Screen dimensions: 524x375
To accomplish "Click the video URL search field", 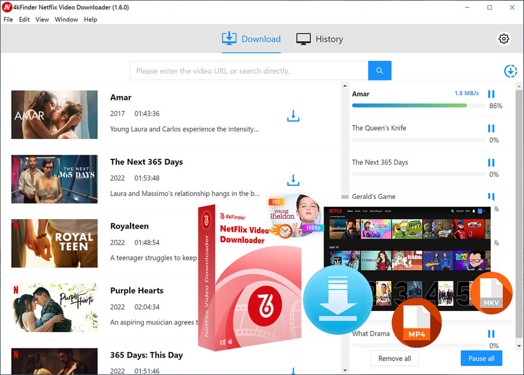I will 249,71.
